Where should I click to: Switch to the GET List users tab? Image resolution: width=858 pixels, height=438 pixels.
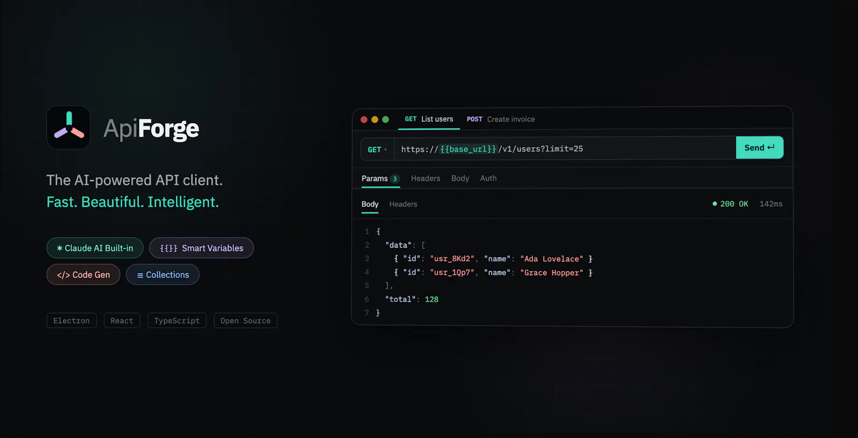[x=429, y=119]
